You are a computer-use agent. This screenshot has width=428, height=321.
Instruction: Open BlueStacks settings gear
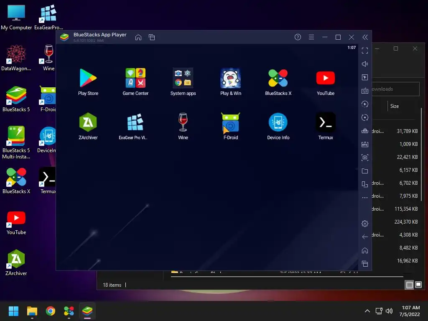tap(365, 224)
